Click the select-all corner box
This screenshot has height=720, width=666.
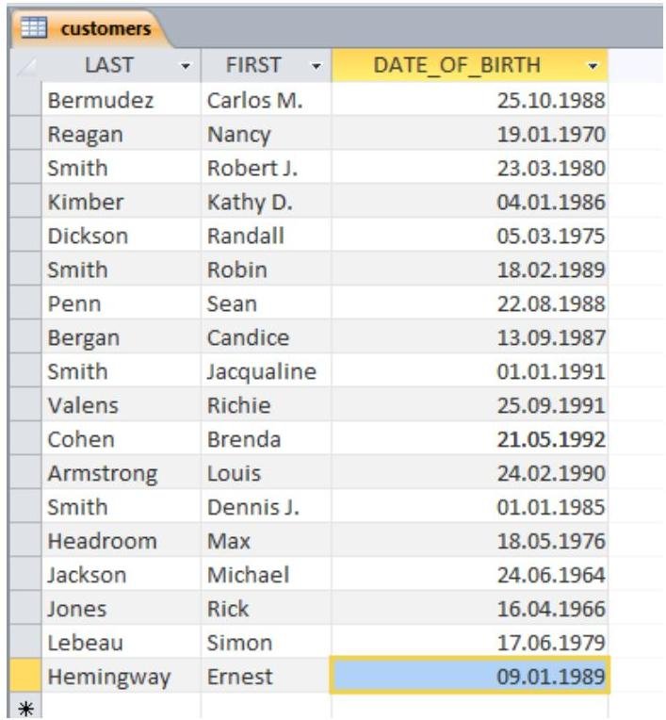point(24,66)
